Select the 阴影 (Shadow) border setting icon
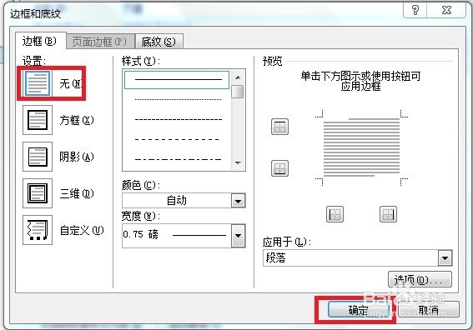 [38, 157]
